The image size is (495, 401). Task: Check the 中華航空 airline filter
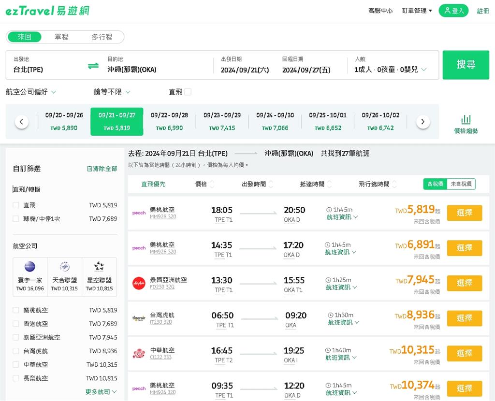[x=16, y=364]
